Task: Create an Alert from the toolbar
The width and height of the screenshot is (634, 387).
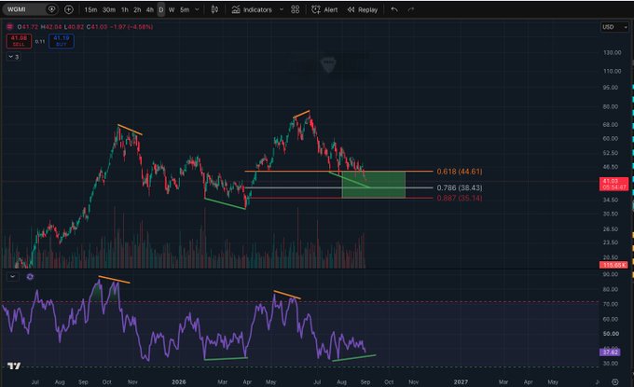Action: [x=324, y=9]
